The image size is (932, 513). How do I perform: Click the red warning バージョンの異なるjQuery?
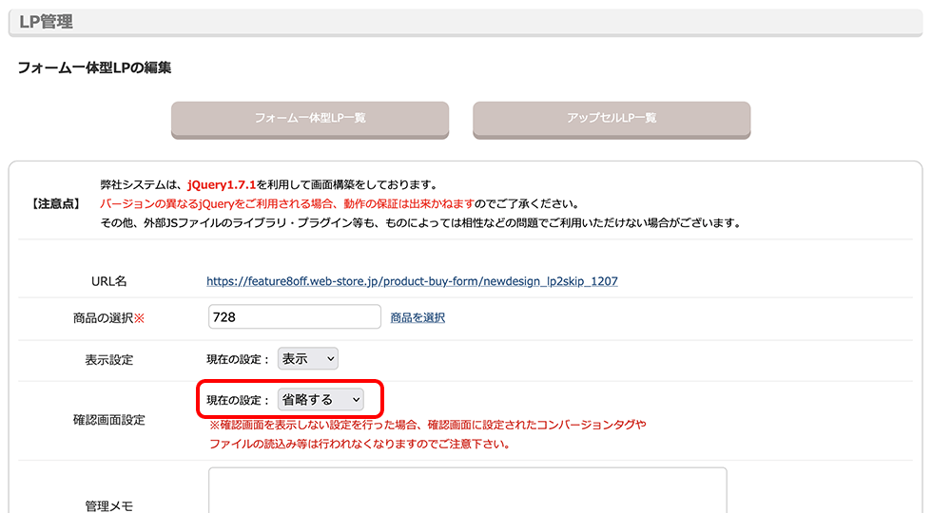(286, 203)
